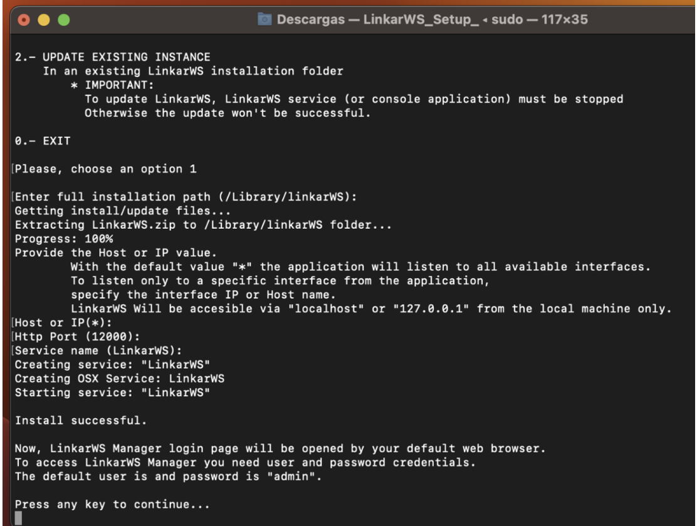The width and height of the screenshot is (697, 526).
Task: Click the "Enter full installation path" prompt line
Action: [x=186, y=197]
